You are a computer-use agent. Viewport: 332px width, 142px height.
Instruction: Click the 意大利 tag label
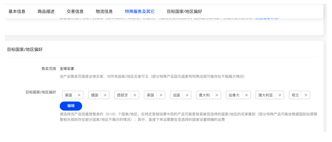[204, 95]
